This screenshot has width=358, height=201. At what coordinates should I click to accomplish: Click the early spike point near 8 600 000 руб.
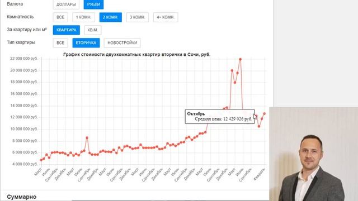point(87,138)
